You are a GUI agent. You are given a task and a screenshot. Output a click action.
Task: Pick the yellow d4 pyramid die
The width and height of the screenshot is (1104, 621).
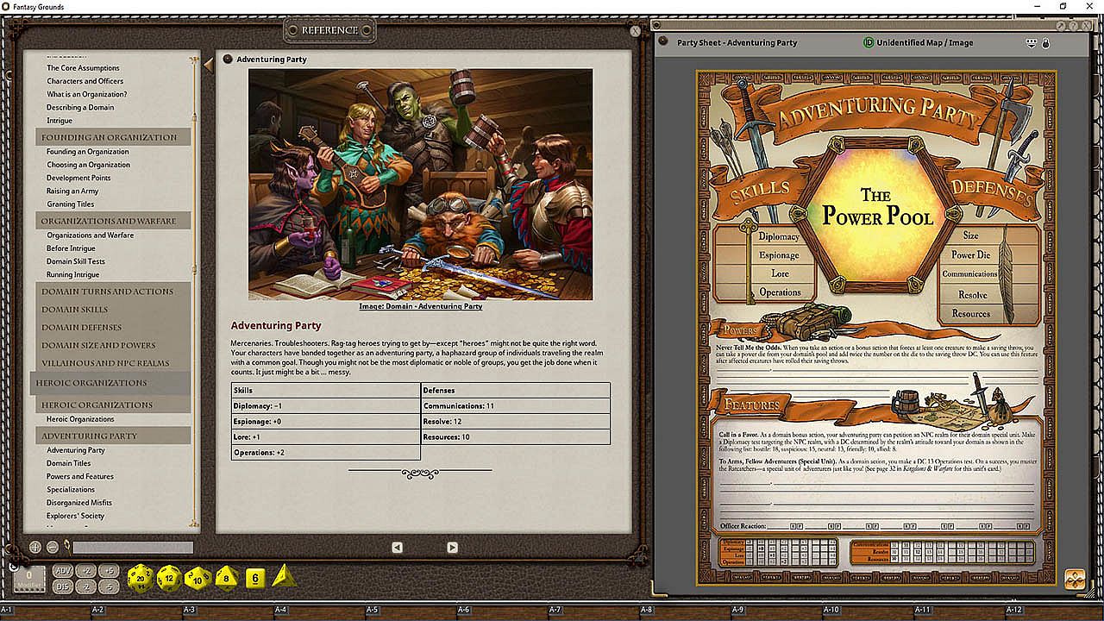coord(283,576)
